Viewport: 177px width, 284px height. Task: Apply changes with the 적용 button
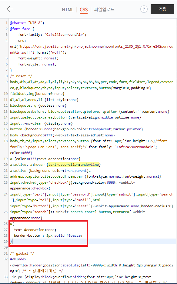(162, 9)
